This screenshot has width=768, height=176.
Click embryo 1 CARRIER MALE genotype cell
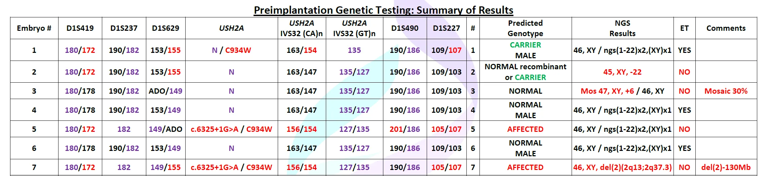point(525,50)
